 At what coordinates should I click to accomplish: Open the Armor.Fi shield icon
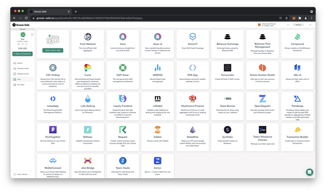pyautogui.click(x=193, y=37)
